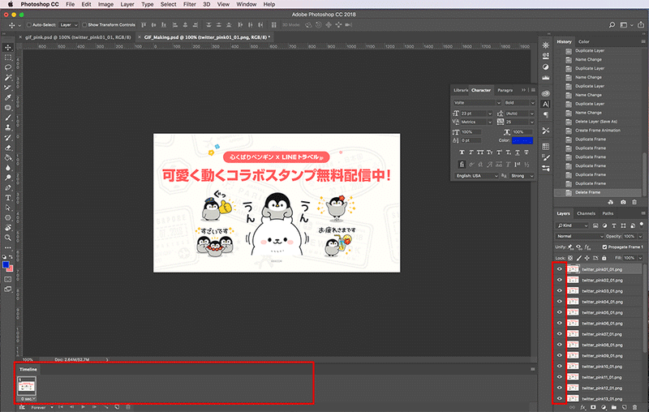
Task: Switch to the Color tab
Action: click(x=584, y=41)
